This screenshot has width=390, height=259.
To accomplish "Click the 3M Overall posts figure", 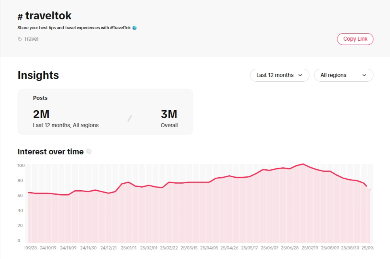I will tap(169, 114).
